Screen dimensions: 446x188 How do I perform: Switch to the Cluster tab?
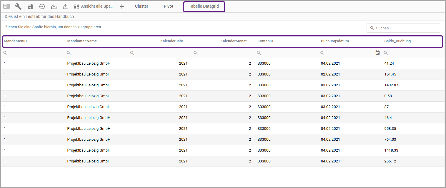142,6
